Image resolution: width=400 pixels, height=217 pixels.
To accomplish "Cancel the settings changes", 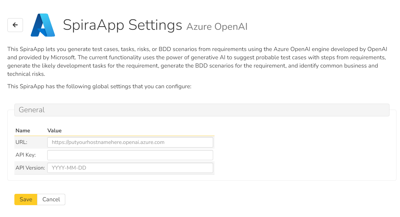I will 51,199.
